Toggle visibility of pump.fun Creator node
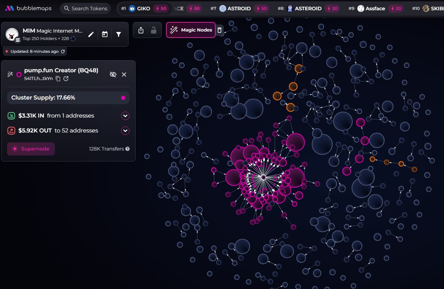The width and height of the screenshot is (444, 289). tap(113, 74)
